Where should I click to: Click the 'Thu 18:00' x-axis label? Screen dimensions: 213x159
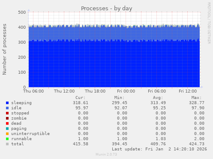coord(95,91)
